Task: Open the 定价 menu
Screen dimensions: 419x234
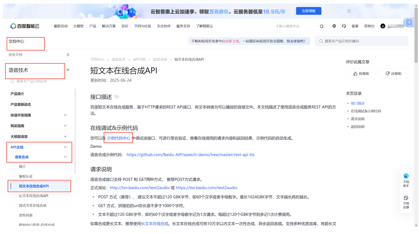Action: point(125,26)
